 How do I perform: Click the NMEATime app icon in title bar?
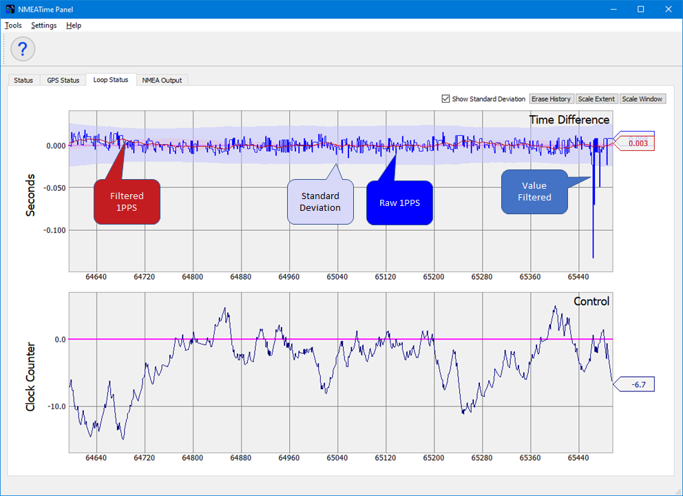point(10,9)
